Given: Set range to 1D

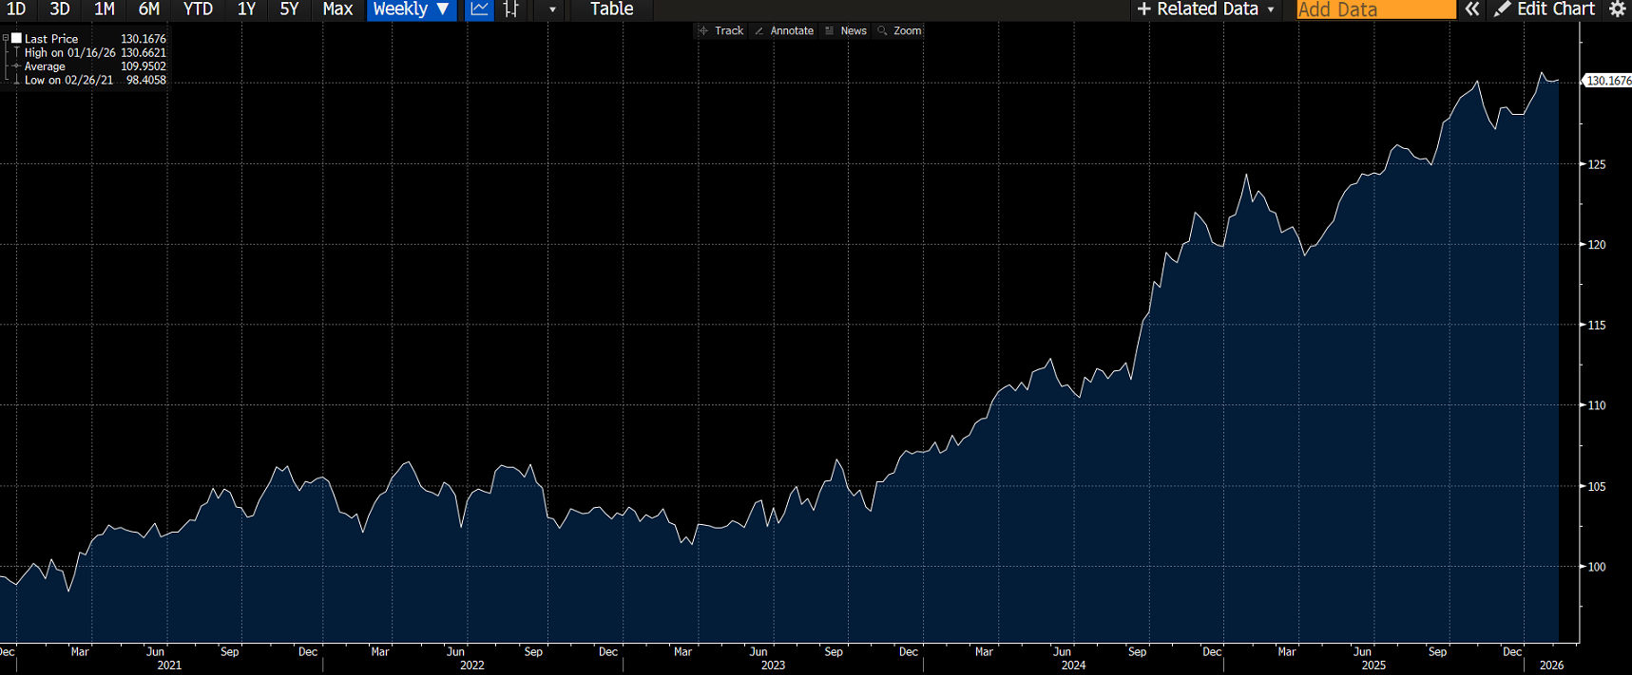Looking at the screenshot, I should [x=16, y=9].
